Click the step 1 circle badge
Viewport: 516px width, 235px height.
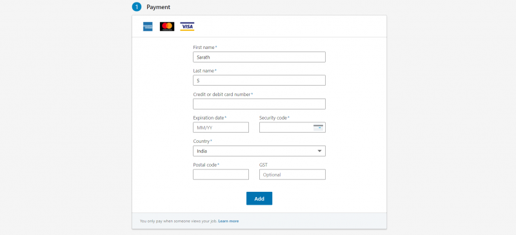(137, 7)
